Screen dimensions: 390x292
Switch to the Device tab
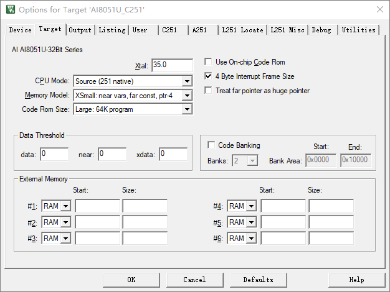(x=20, y=30)
